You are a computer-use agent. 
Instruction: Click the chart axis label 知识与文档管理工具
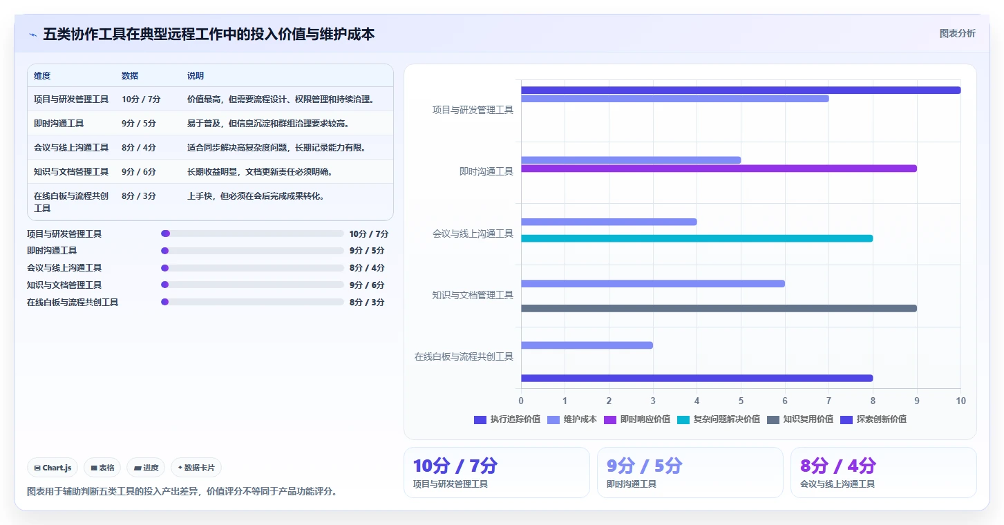[x=473, y=295]
